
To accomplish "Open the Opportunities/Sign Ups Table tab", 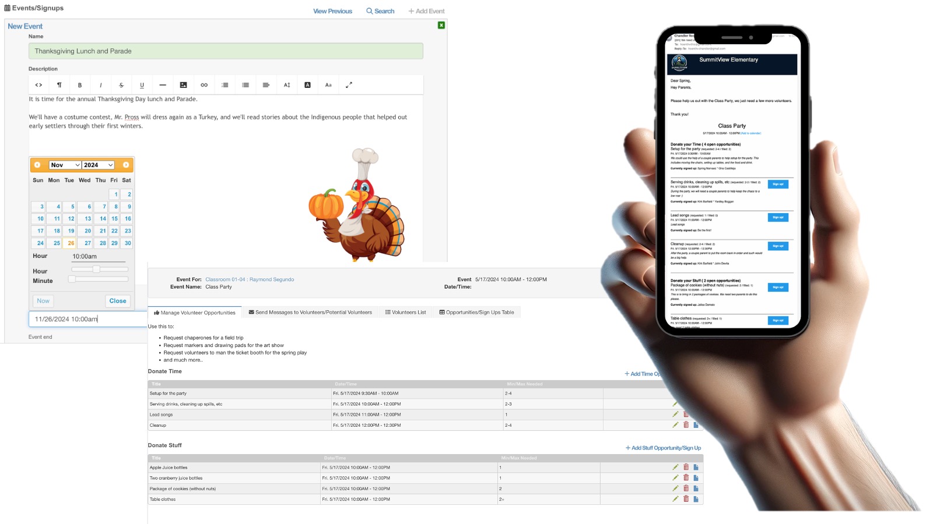I will [476, 313].
